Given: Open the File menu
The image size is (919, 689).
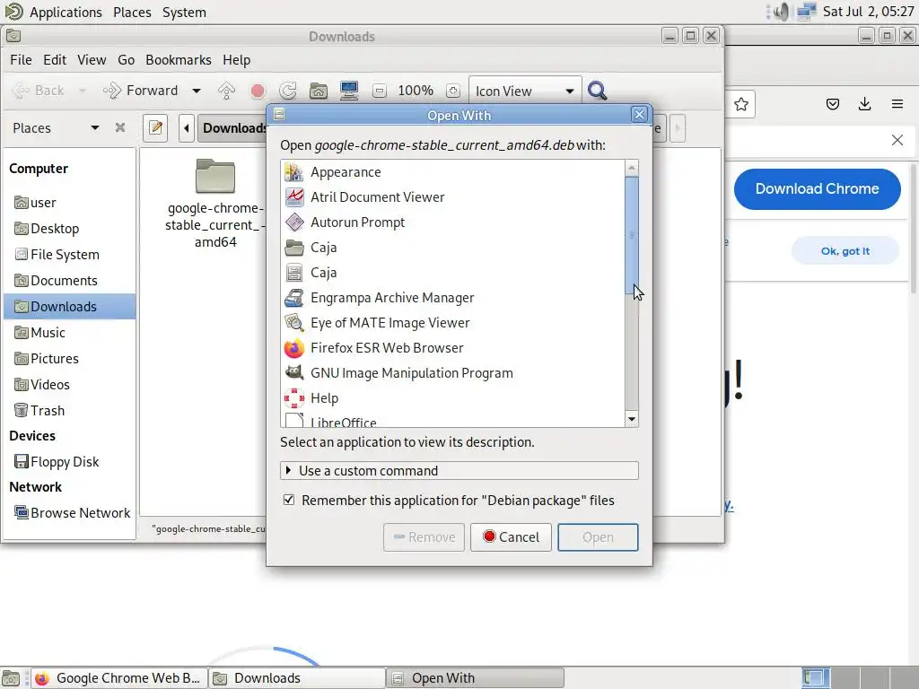Looking at the screenshot, I should (22, 60).
